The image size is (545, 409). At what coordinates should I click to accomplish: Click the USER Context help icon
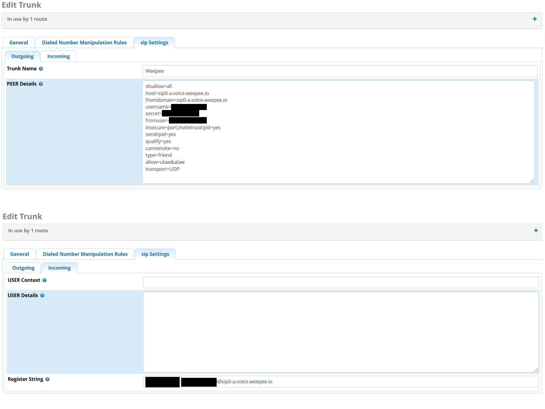[45, 280]
